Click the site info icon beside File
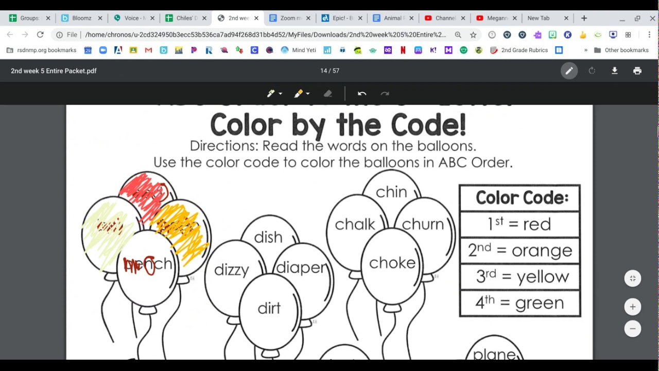 pos(59,35)
